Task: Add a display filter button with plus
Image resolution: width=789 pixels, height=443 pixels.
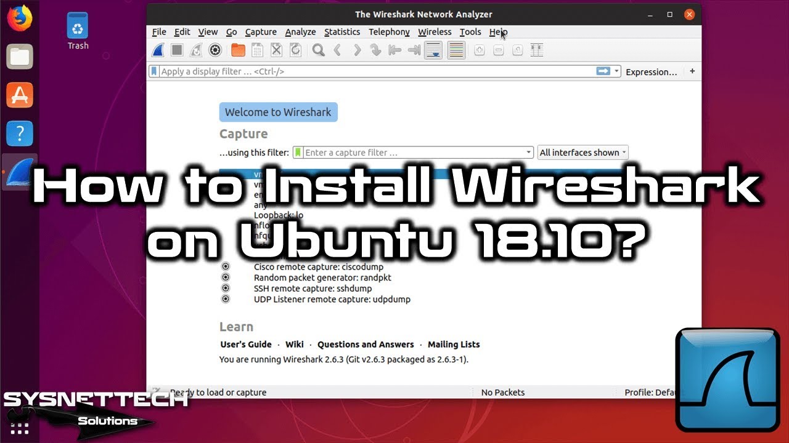Action: pos(692,71)
